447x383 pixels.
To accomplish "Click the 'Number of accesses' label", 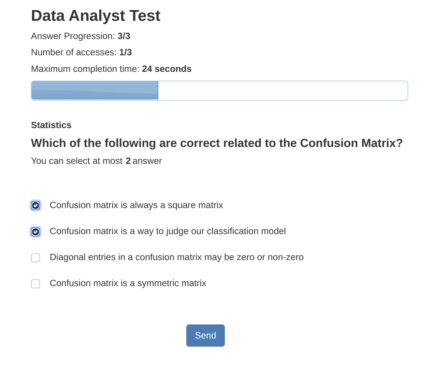I will click(x=74, y=52).
